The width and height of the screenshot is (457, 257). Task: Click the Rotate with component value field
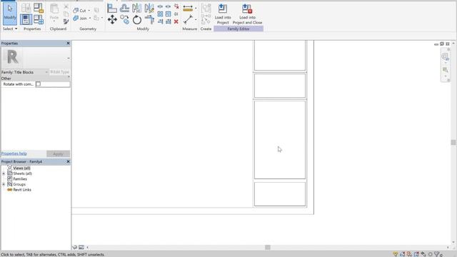tap(53, 84)
